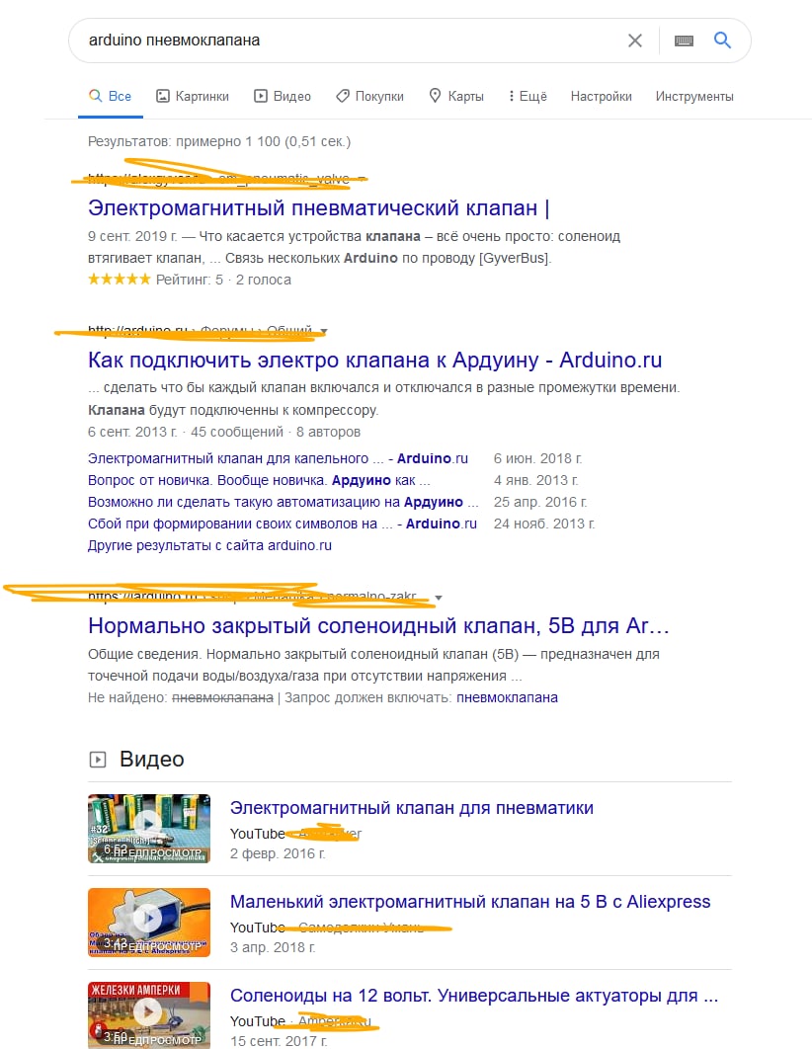Click inside the search query field

point(348,40)
